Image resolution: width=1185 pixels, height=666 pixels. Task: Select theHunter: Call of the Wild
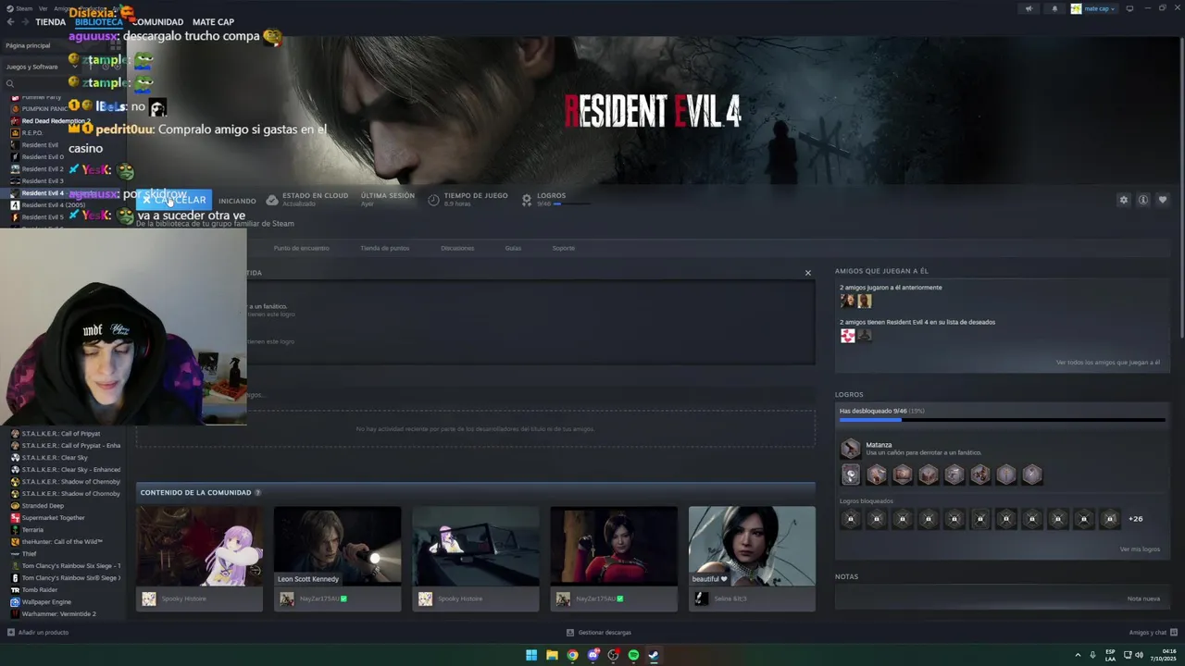[62, 542]
